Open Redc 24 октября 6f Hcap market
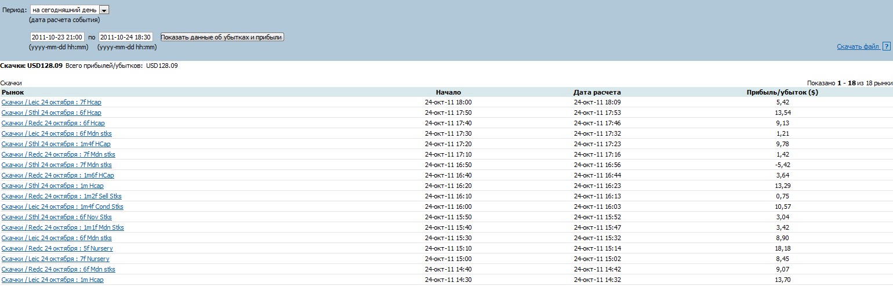This screenshot has width=893, height=286. click(53, 123)
